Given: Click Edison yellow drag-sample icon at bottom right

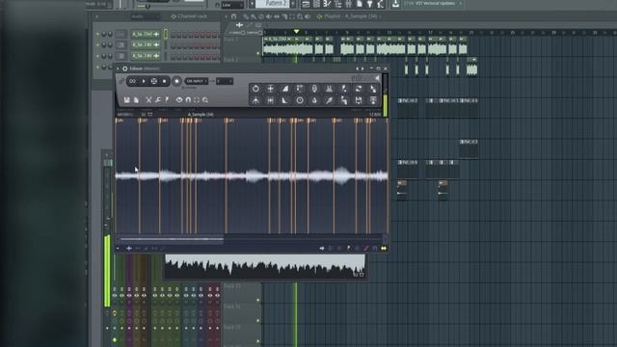Looking at the screenshot, I should [384, 249].
